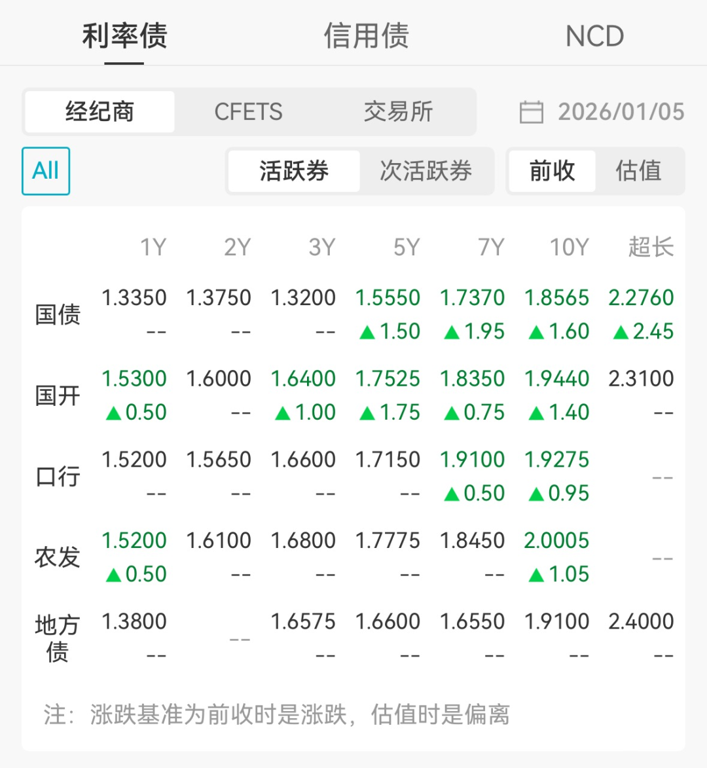Click the All filter button
The image size is (707, 768).
pyautogui.click(x=45, y=171)
